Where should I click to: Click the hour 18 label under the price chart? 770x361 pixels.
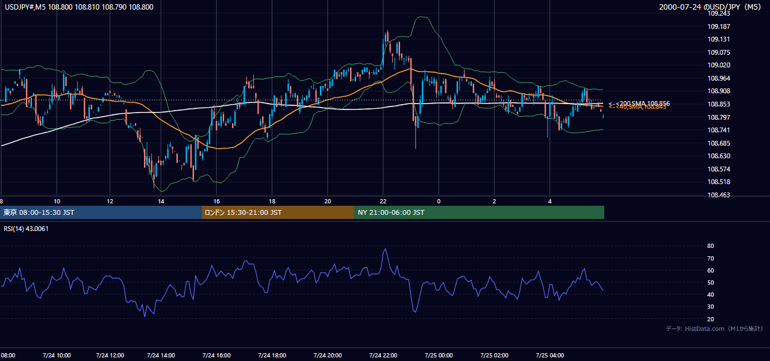point(272,201)
